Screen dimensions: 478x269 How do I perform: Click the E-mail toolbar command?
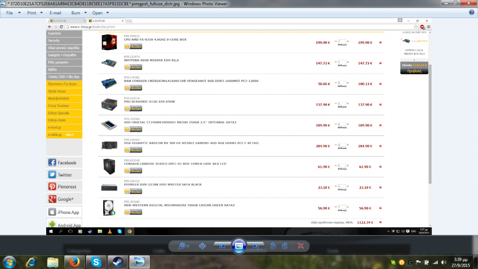pos(55,13)
